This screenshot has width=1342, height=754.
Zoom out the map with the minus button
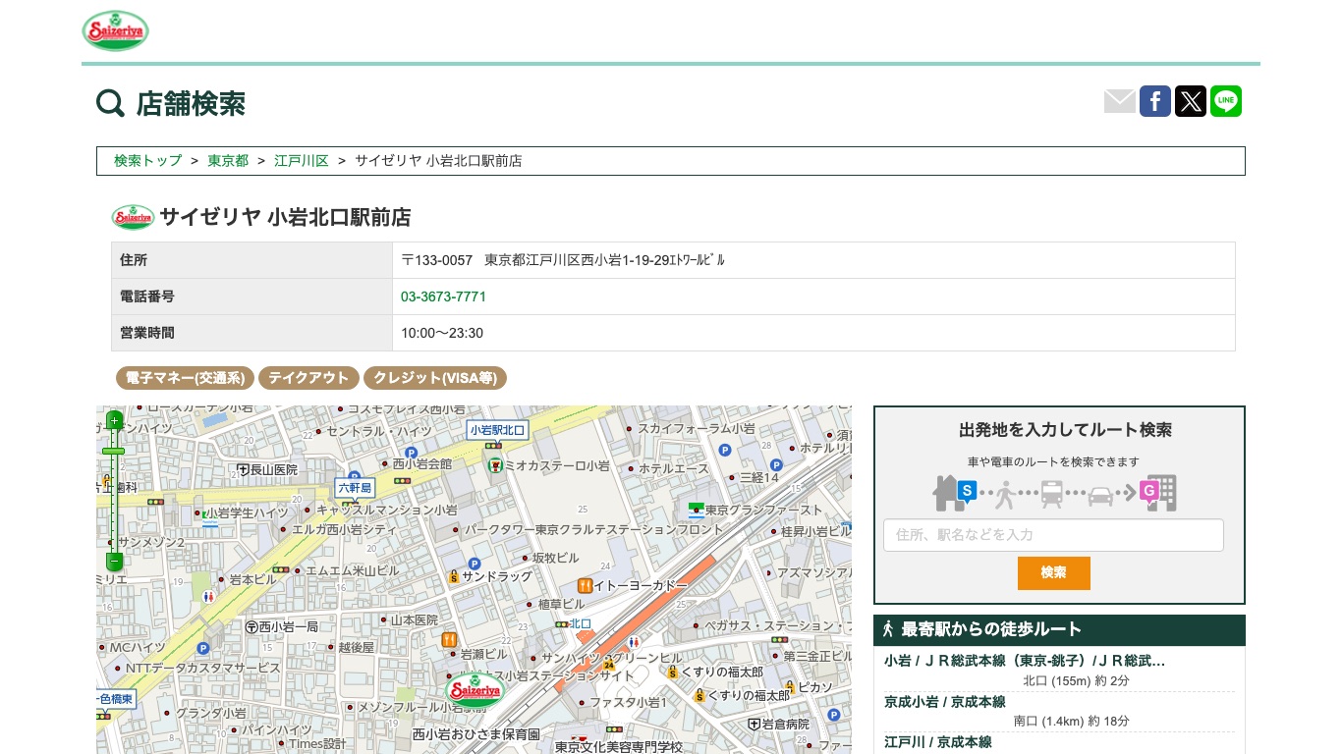pos(114,562)
